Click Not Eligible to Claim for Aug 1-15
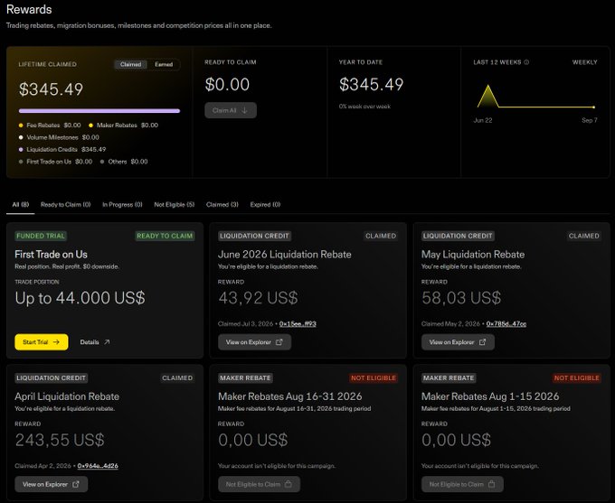The height and width of the screenshot is (503, 615). [x=462, y=484]
